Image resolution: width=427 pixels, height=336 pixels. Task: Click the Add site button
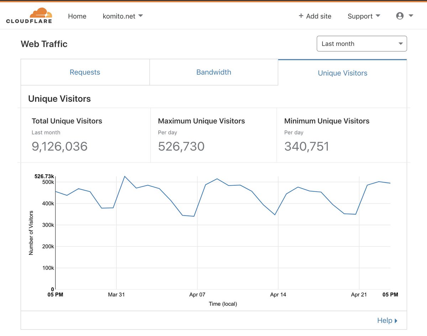315,16
